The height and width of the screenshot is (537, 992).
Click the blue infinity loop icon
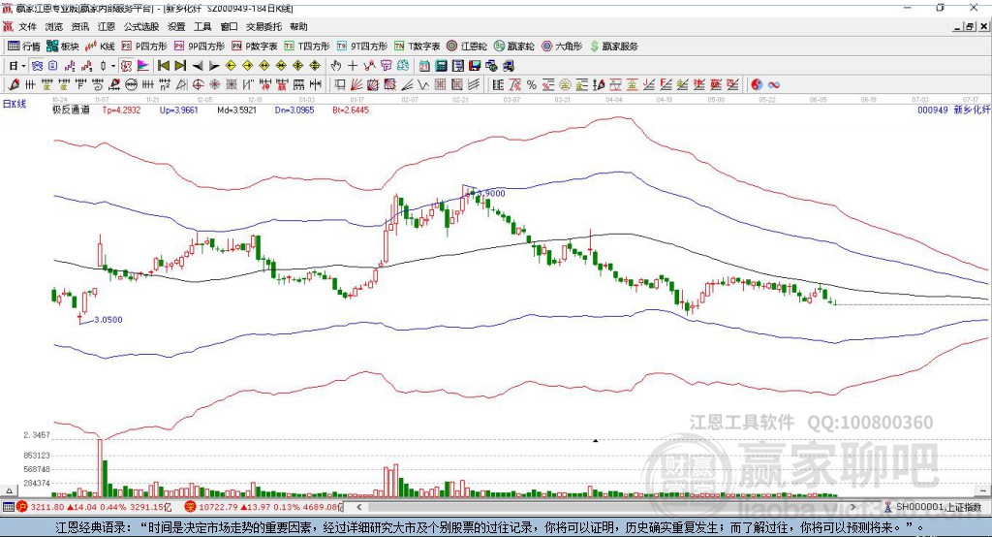[x=774, y=84]
